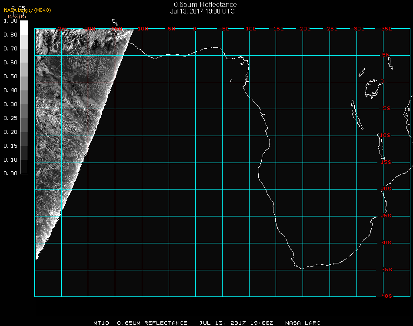Image resolution: width=413 pixels, height=326 pixels.
Task: Click the 15S latitude label
Action: point(386,163)
